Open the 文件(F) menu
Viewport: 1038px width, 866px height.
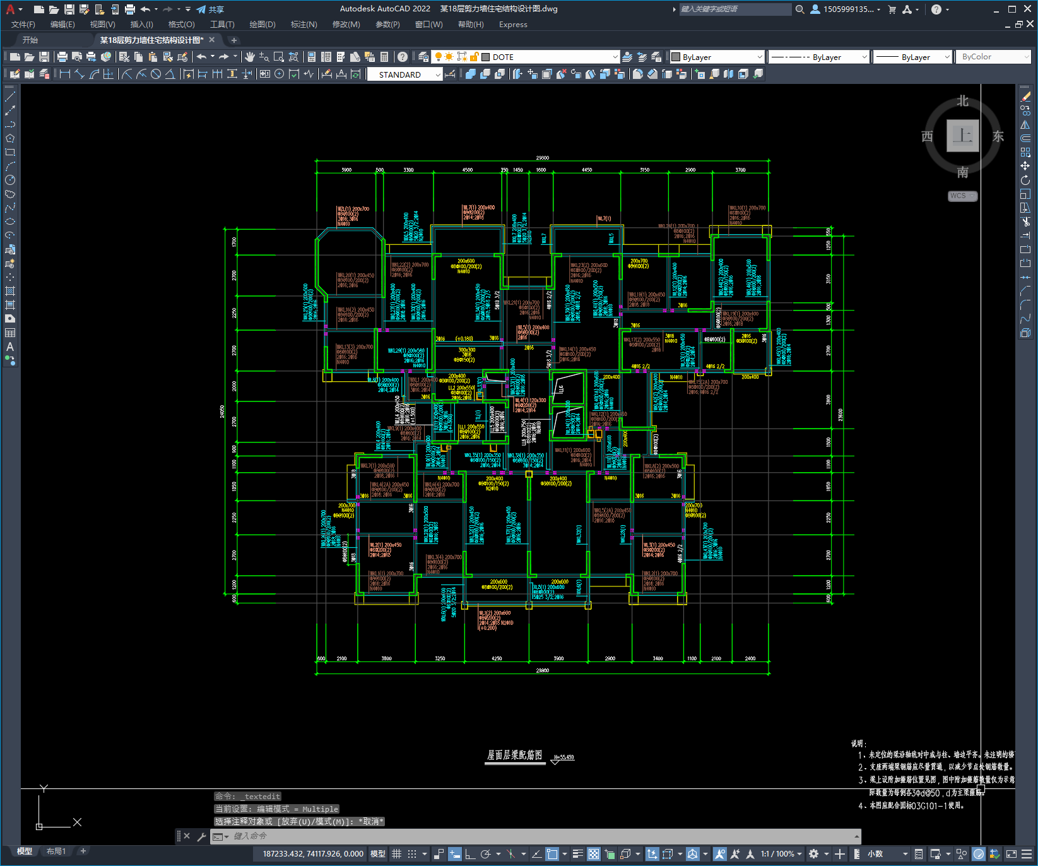pos(23,25)
